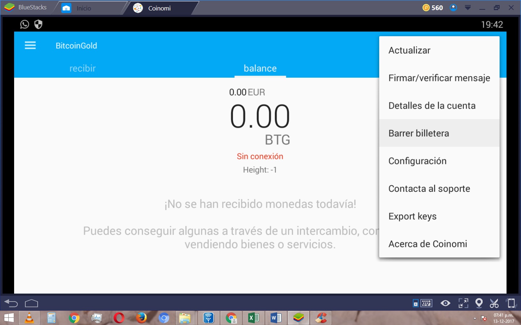Click the WhatsApp notification icon
Image resolution: width=521 pixels, height=325 pixels.
tap(25, 24)
